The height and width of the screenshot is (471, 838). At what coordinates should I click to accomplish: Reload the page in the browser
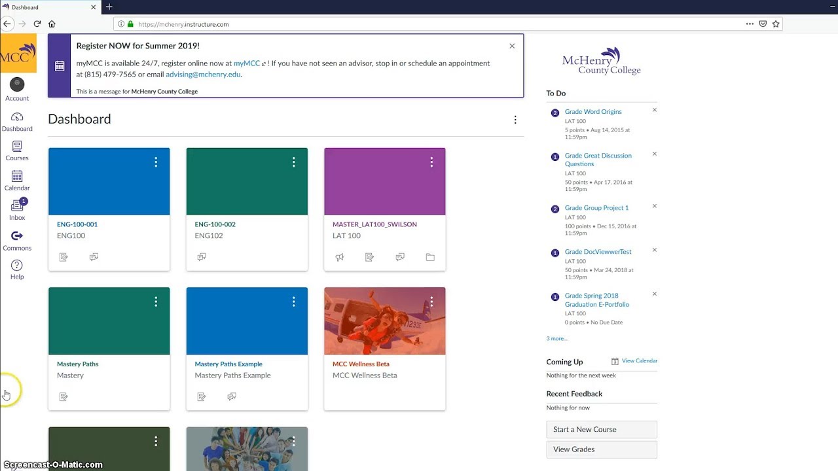(x=37, y=24)
